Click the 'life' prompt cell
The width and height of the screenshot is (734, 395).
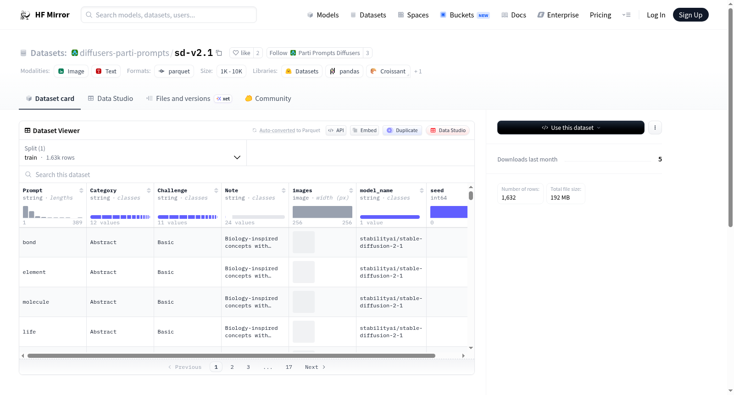[53, 332]
